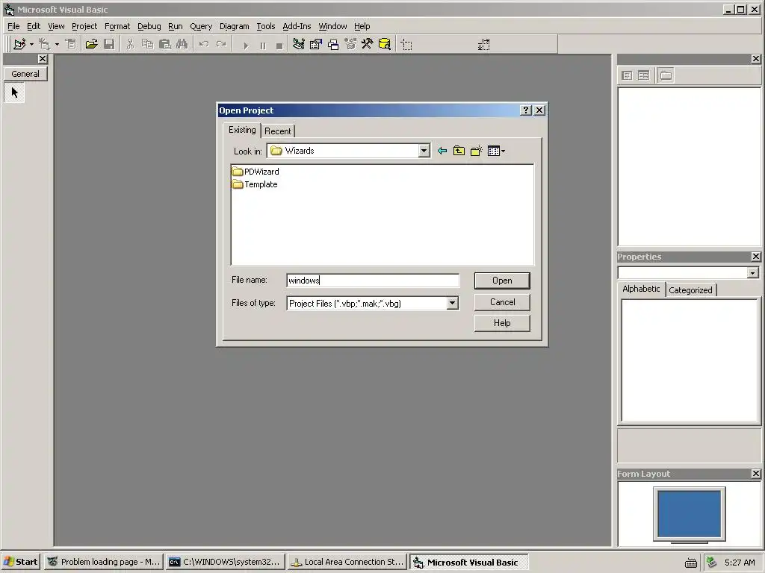Click the question mark help icon in title bar
Viewport: 765px width, 573px height.
point(525,110)
